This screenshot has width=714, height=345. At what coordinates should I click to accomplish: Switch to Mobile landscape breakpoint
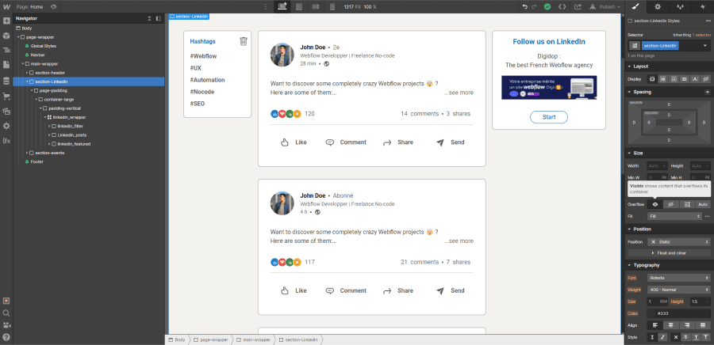[316, 7]
